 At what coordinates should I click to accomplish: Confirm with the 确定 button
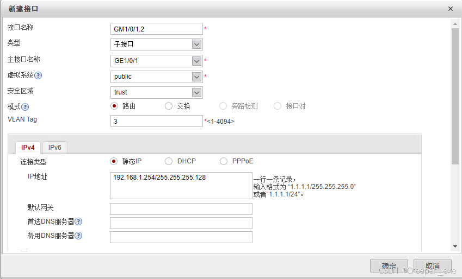click(389, 266)
